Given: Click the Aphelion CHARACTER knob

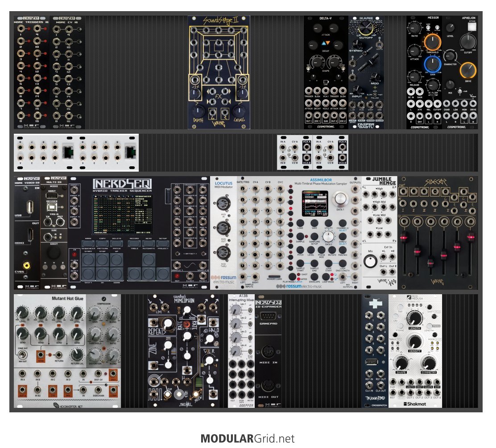Looking at the screenshot, I should 450,56.
